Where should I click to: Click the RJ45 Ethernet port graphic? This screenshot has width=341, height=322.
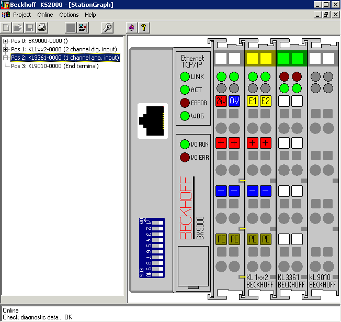coord(153,121)
